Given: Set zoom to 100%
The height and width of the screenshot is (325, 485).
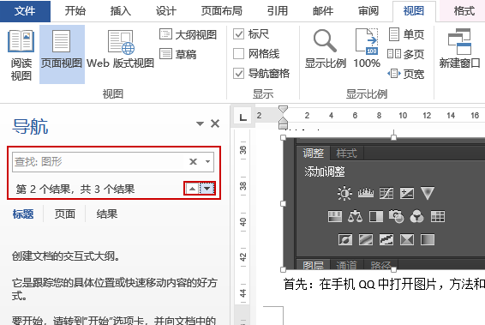Looking at the screenshot, I should [x=367, y=49].
